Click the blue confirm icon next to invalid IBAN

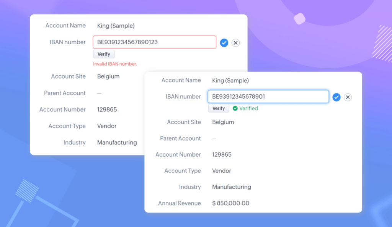point(224,43)
